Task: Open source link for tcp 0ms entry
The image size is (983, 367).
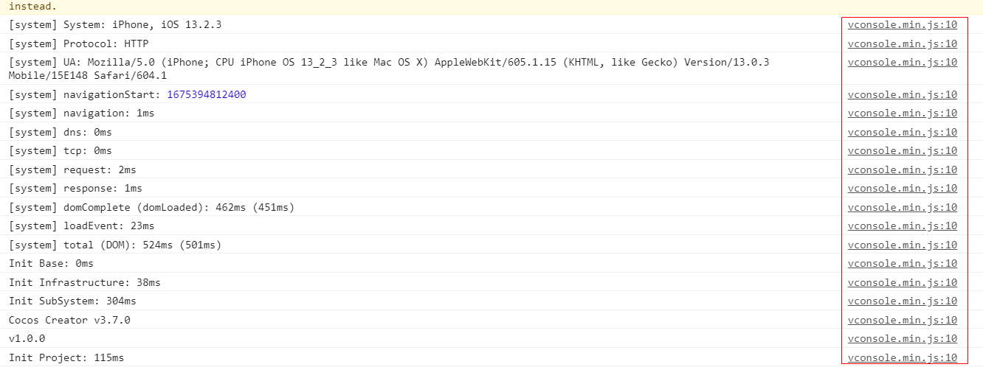Action: pyautogui.click(x=902, y=151)
